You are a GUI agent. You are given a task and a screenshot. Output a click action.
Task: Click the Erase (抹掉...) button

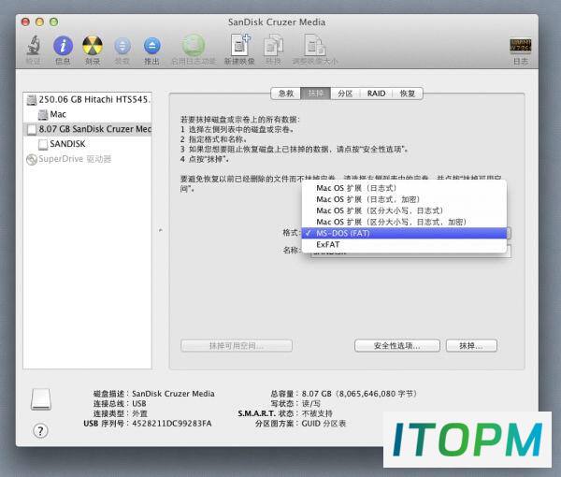(471, 346)
